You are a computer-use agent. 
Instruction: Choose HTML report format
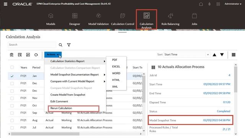(116, 80)
